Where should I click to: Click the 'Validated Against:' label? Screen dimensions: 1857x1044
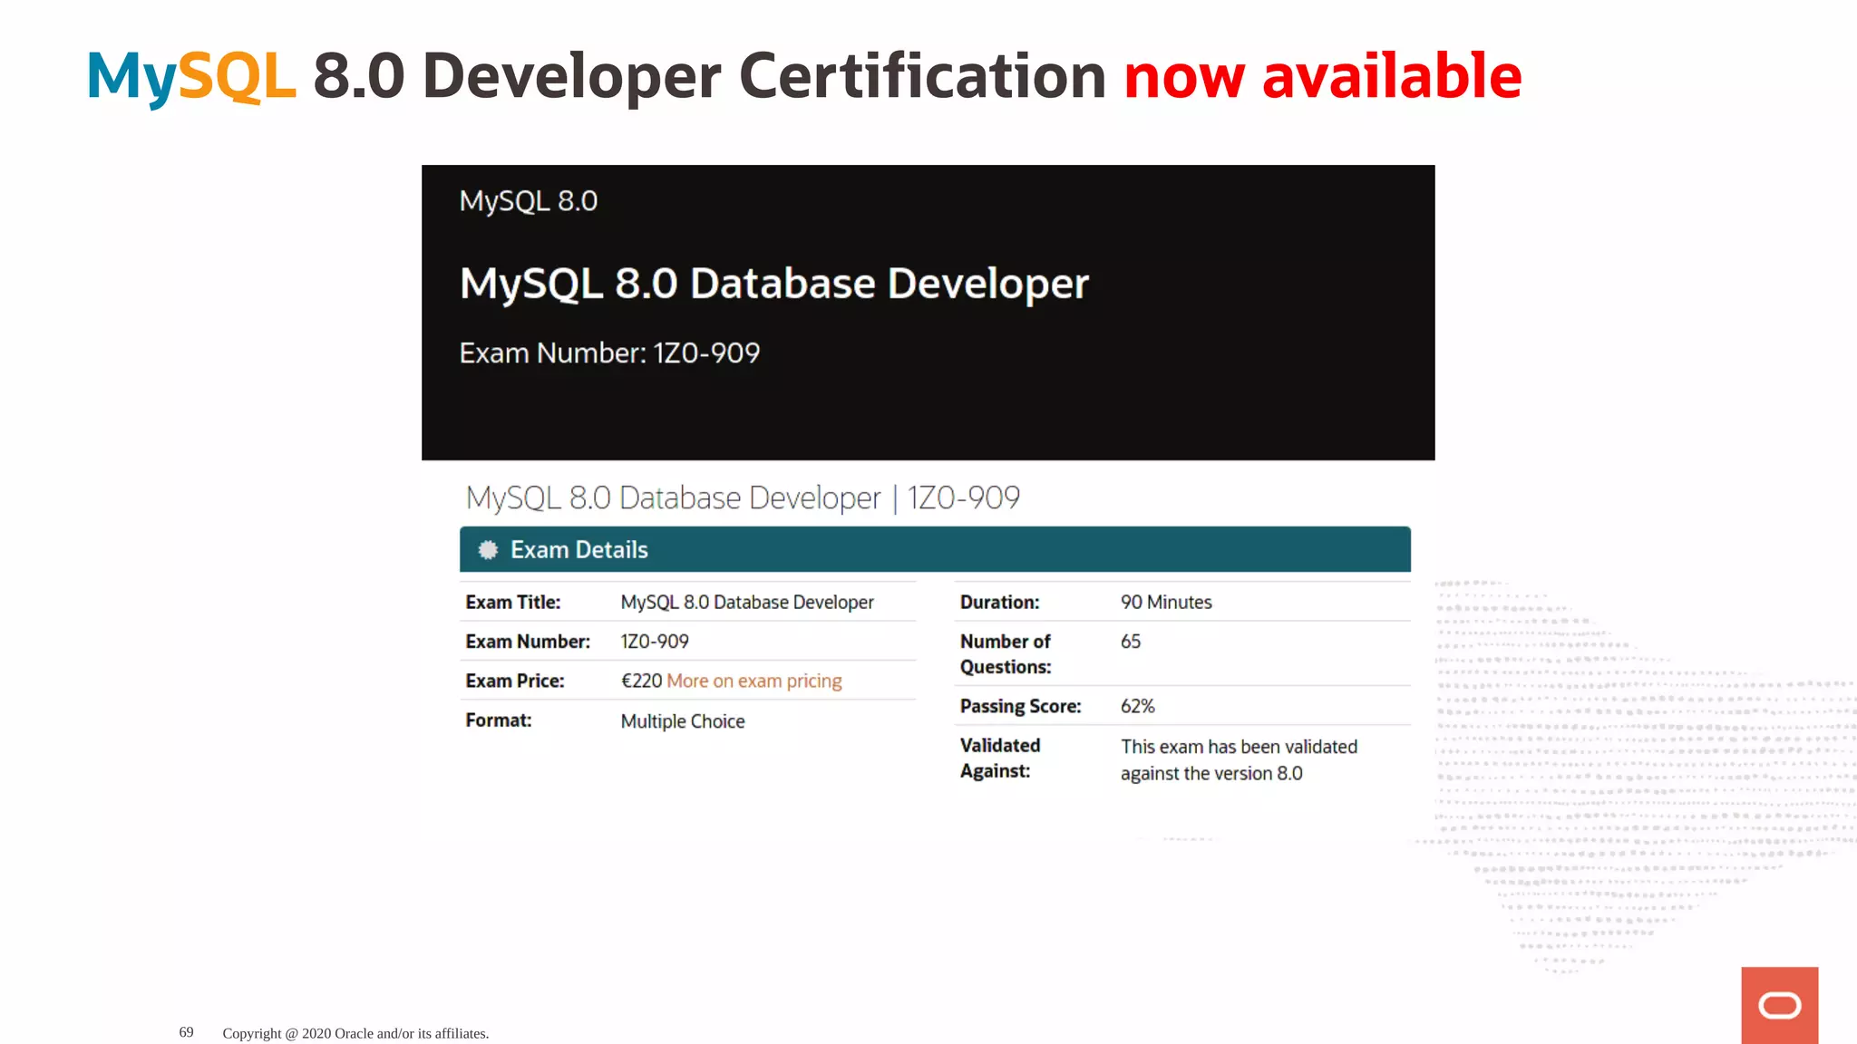click(x=1000, y=759)
